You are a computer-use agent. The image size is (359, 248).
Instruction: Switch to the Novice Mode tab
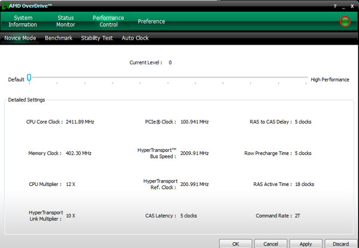[20, 38]
